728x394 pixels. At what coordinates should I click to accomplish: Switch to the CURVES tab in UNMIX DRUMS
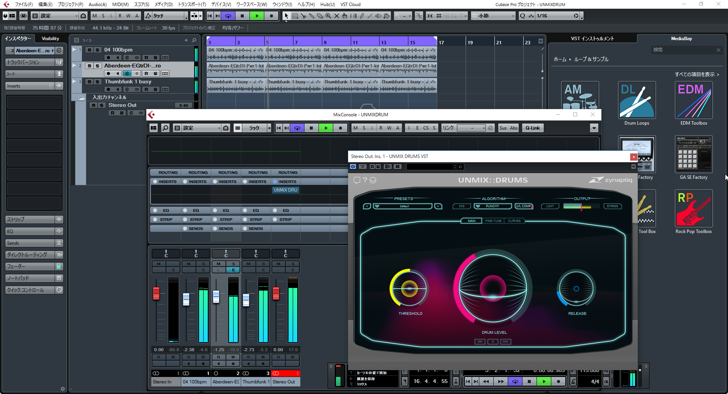pyautogui.click(x=514, y=221)
